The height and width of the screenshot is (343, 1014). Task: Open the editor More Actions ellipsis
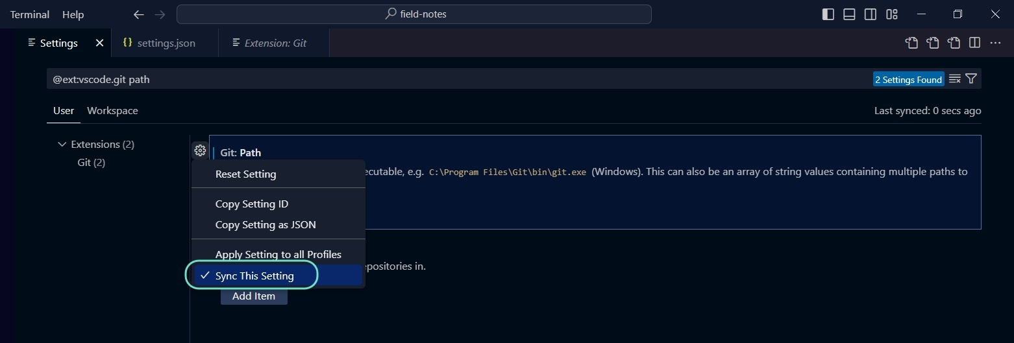tap(995, 43)
